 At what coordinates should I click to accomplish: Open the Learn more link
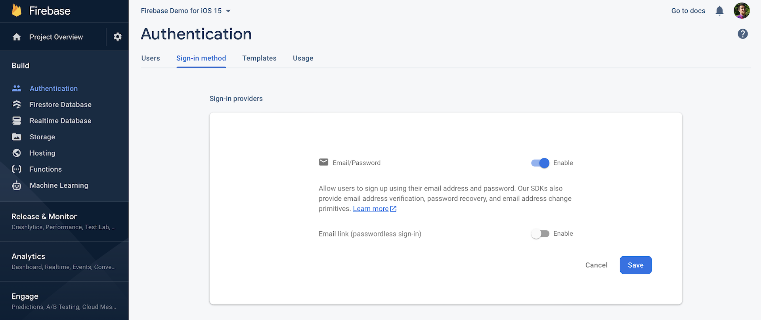coord(371,209)
